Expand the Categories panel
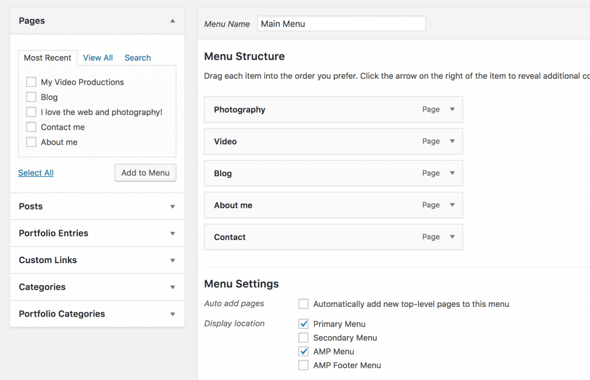This screenshot has width=590, height=380. [172, 287]
